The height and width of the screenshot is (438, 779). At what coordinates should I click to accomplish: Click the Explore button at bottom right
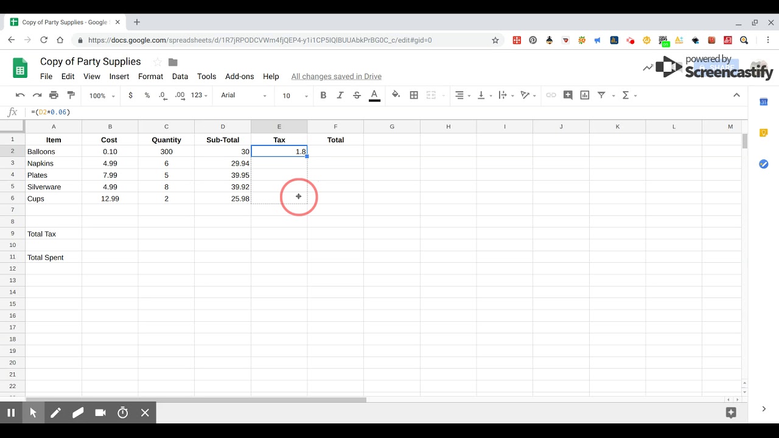(731, 412)
